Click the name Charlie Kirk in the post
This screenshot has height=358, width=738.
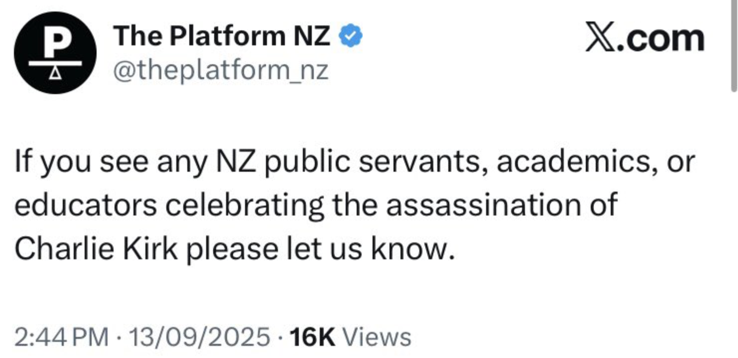[96, 249]
